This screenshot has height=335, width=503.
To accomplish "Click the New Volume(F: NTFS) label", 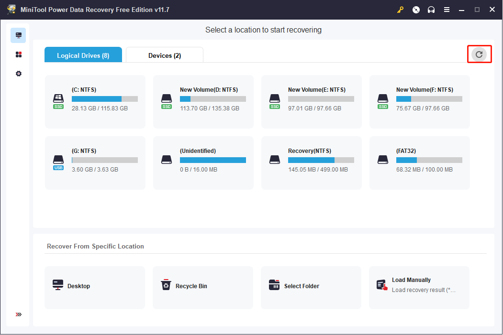I will (x=425, y=90).
